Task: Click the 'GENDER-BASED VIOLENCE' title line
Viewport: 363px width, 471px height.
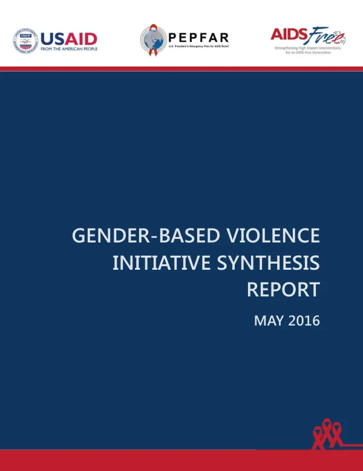Action: (x=196, y=235)
